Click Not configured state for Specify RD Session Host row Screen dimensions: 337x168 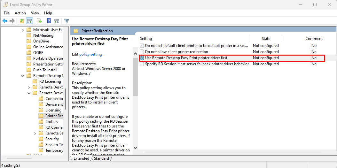(x=266, y=64)
